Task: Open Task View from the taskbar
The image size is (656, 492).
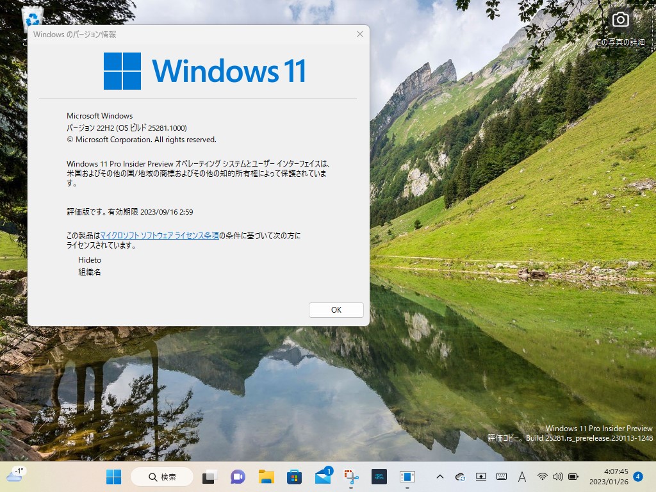Action: click(208, 477)
